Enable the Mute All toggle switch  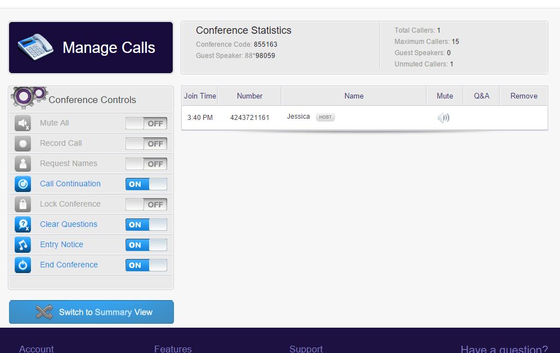tap(146, 123)
